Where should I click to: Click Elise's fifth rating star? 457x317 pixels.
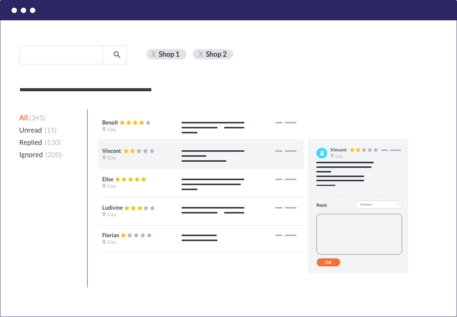coord(144,179)
